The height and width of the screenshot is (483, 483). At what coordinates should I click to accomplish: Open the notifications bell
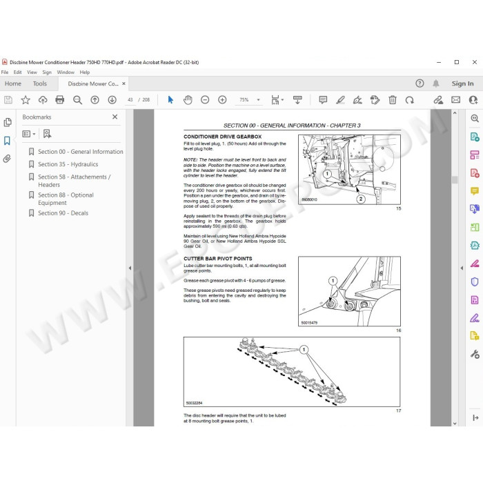(436, 83)
